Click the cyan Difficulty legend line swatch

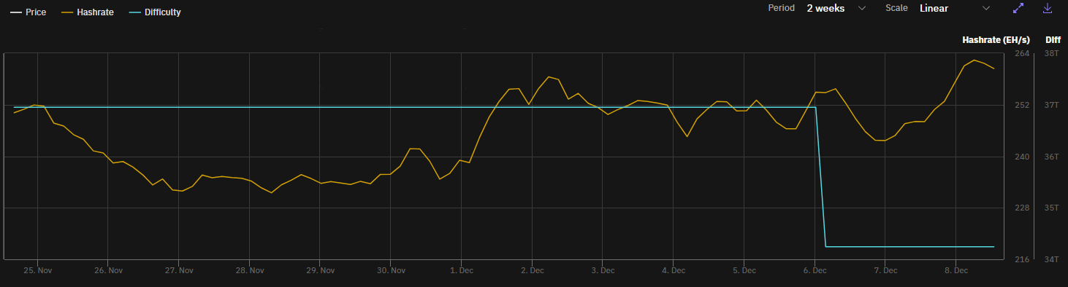coord(134,12)
